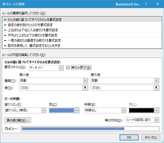Click the data bar preview
Viewport: 164px width, 143px height.
click(x=90, y=129)
